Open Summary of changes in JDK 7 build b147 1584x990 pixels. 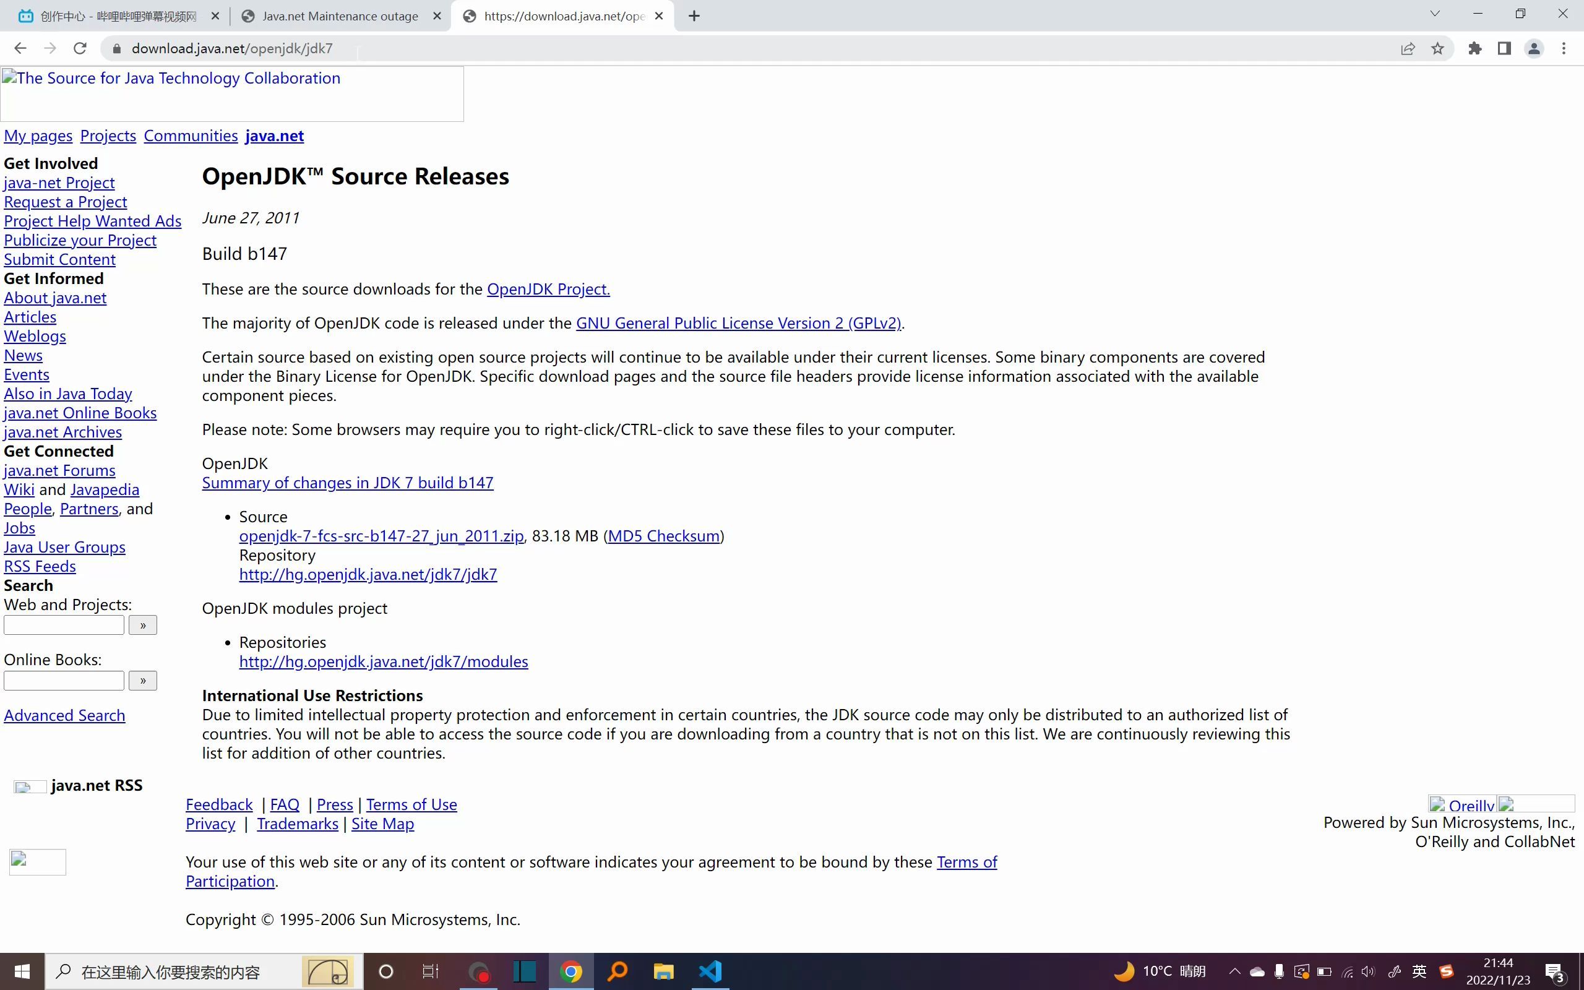click(347, 483)
